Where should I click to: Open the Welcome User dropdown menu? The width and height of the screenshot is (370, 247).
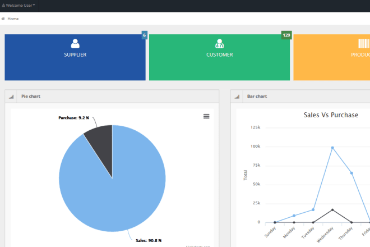pyautogui.click(x=18, y=5)
